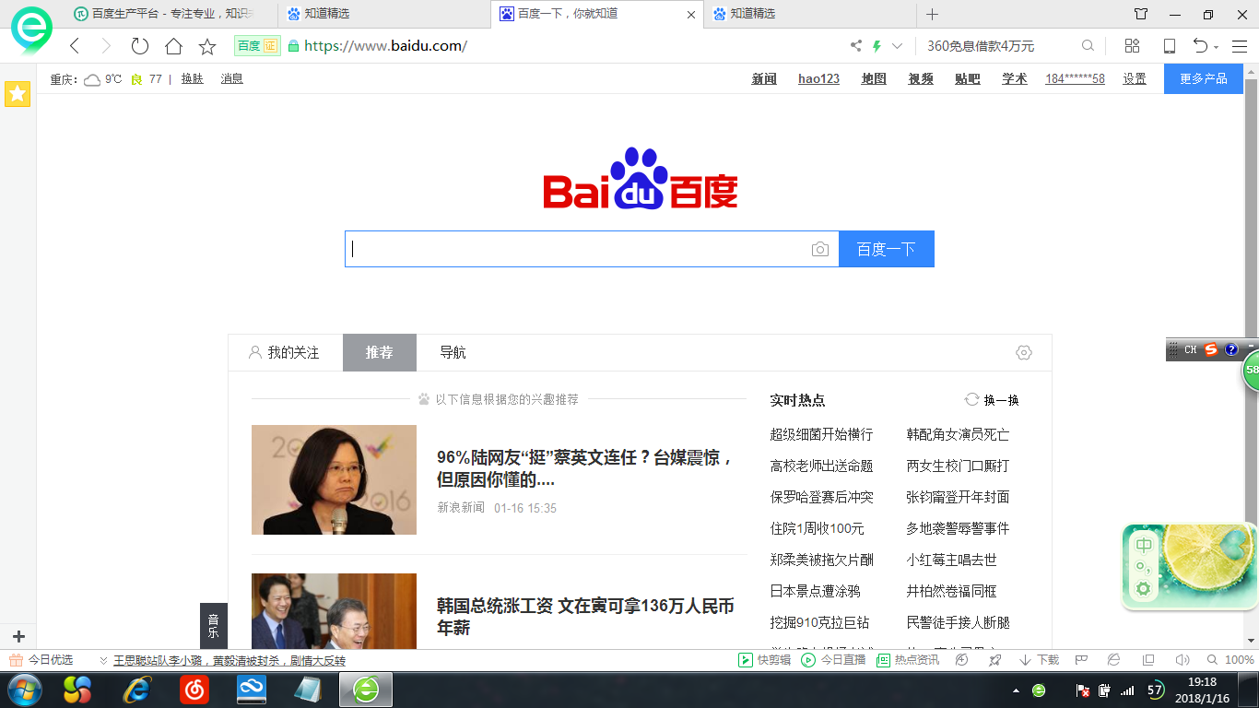Reload the page with the refresh icon
The height and width of the screenshot is (708, 1259).
click(x=140, y=46)
